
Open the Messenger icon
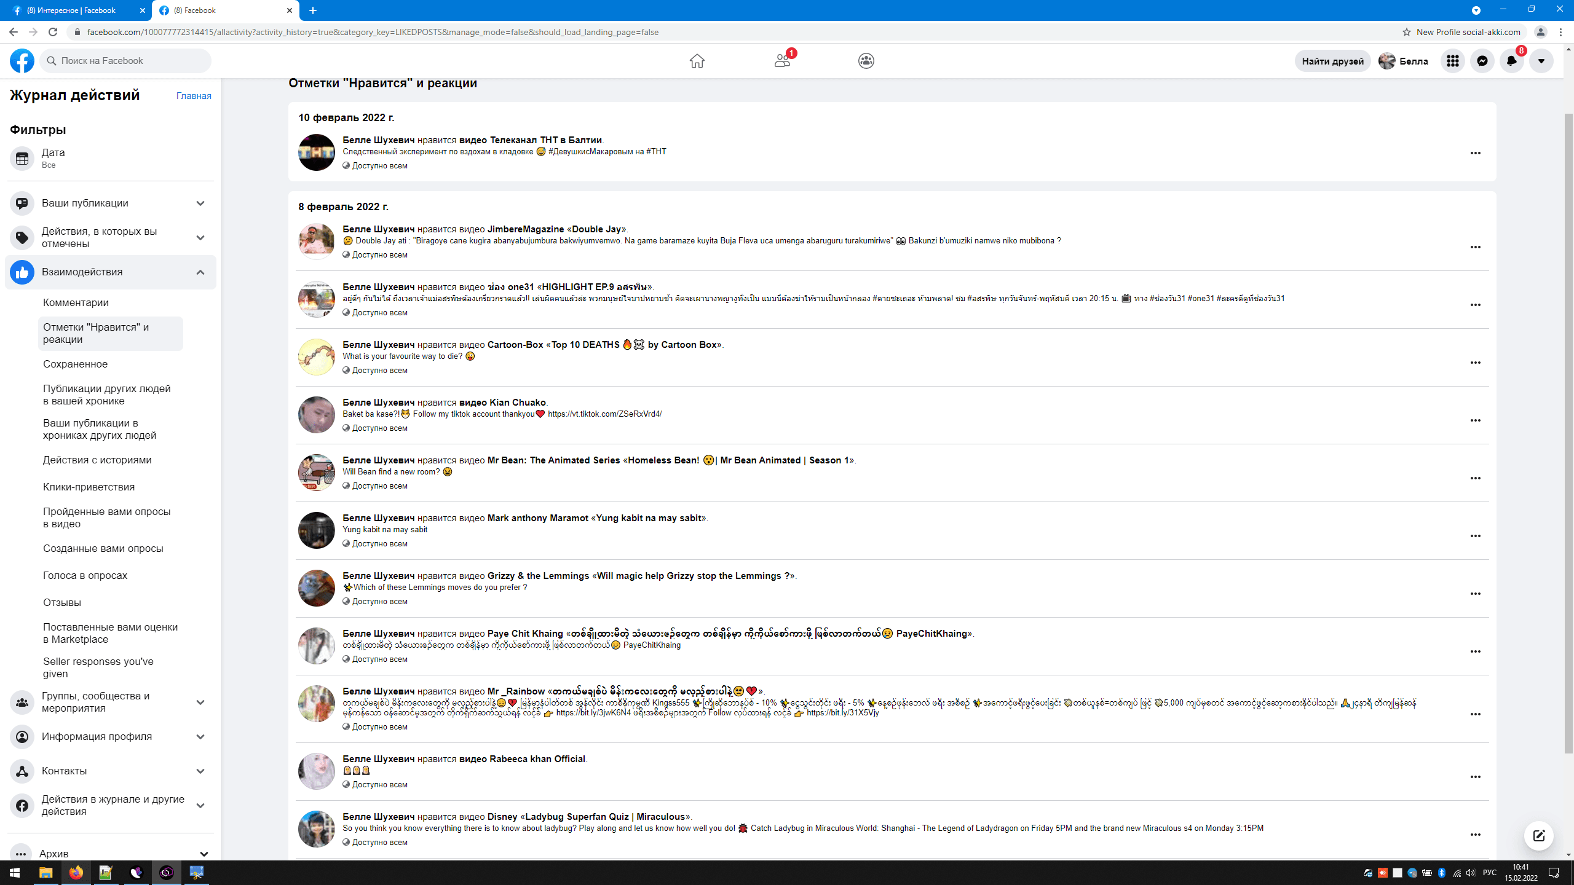pyautogui.click(x=1482, y=61)
